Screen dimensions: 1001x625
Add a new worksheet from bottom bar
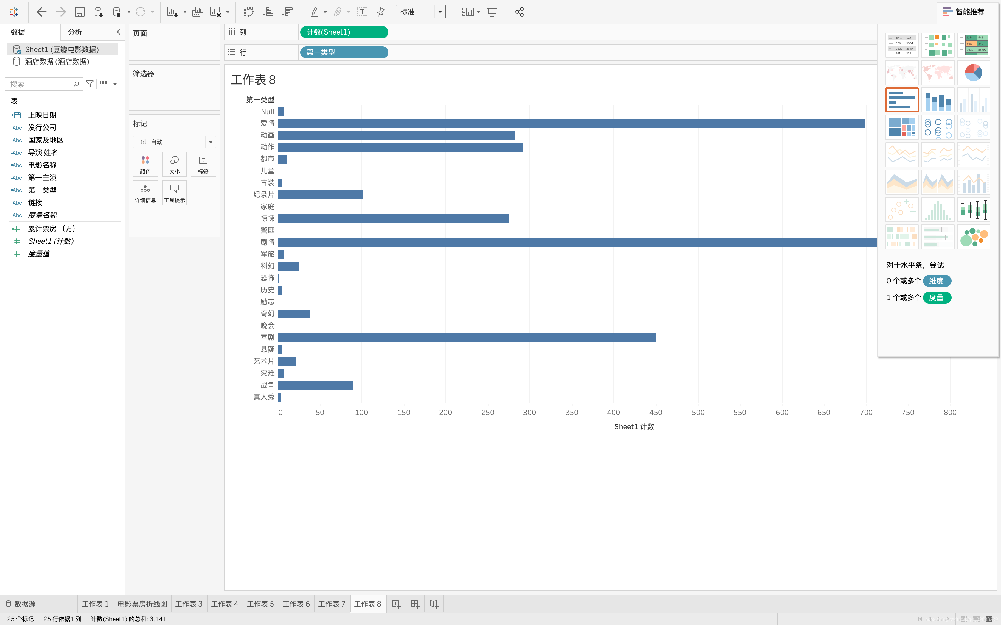pyautogui.click(x=396, y=604)
